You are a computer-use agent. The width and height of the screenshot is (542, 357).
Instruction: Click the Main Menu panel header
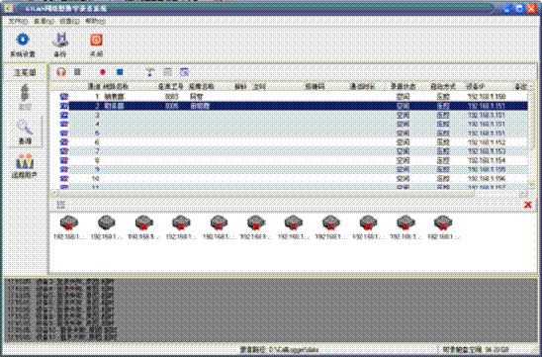click(25, 72)
